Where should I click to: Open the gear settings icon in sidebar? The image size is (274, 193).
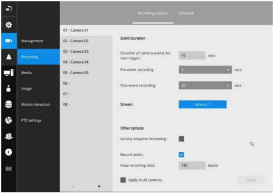coord(9,25)
